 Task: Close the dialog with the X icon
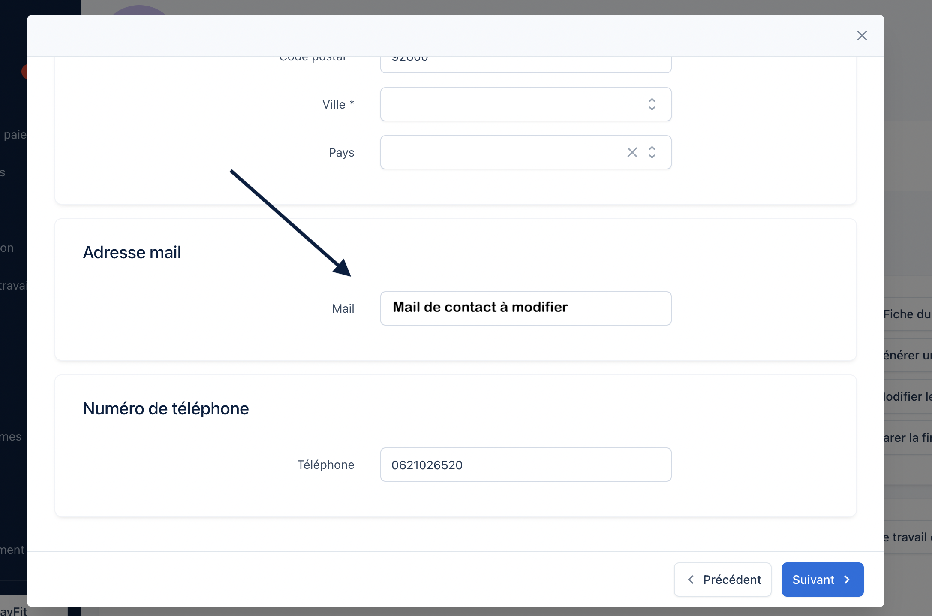(862, 36)
